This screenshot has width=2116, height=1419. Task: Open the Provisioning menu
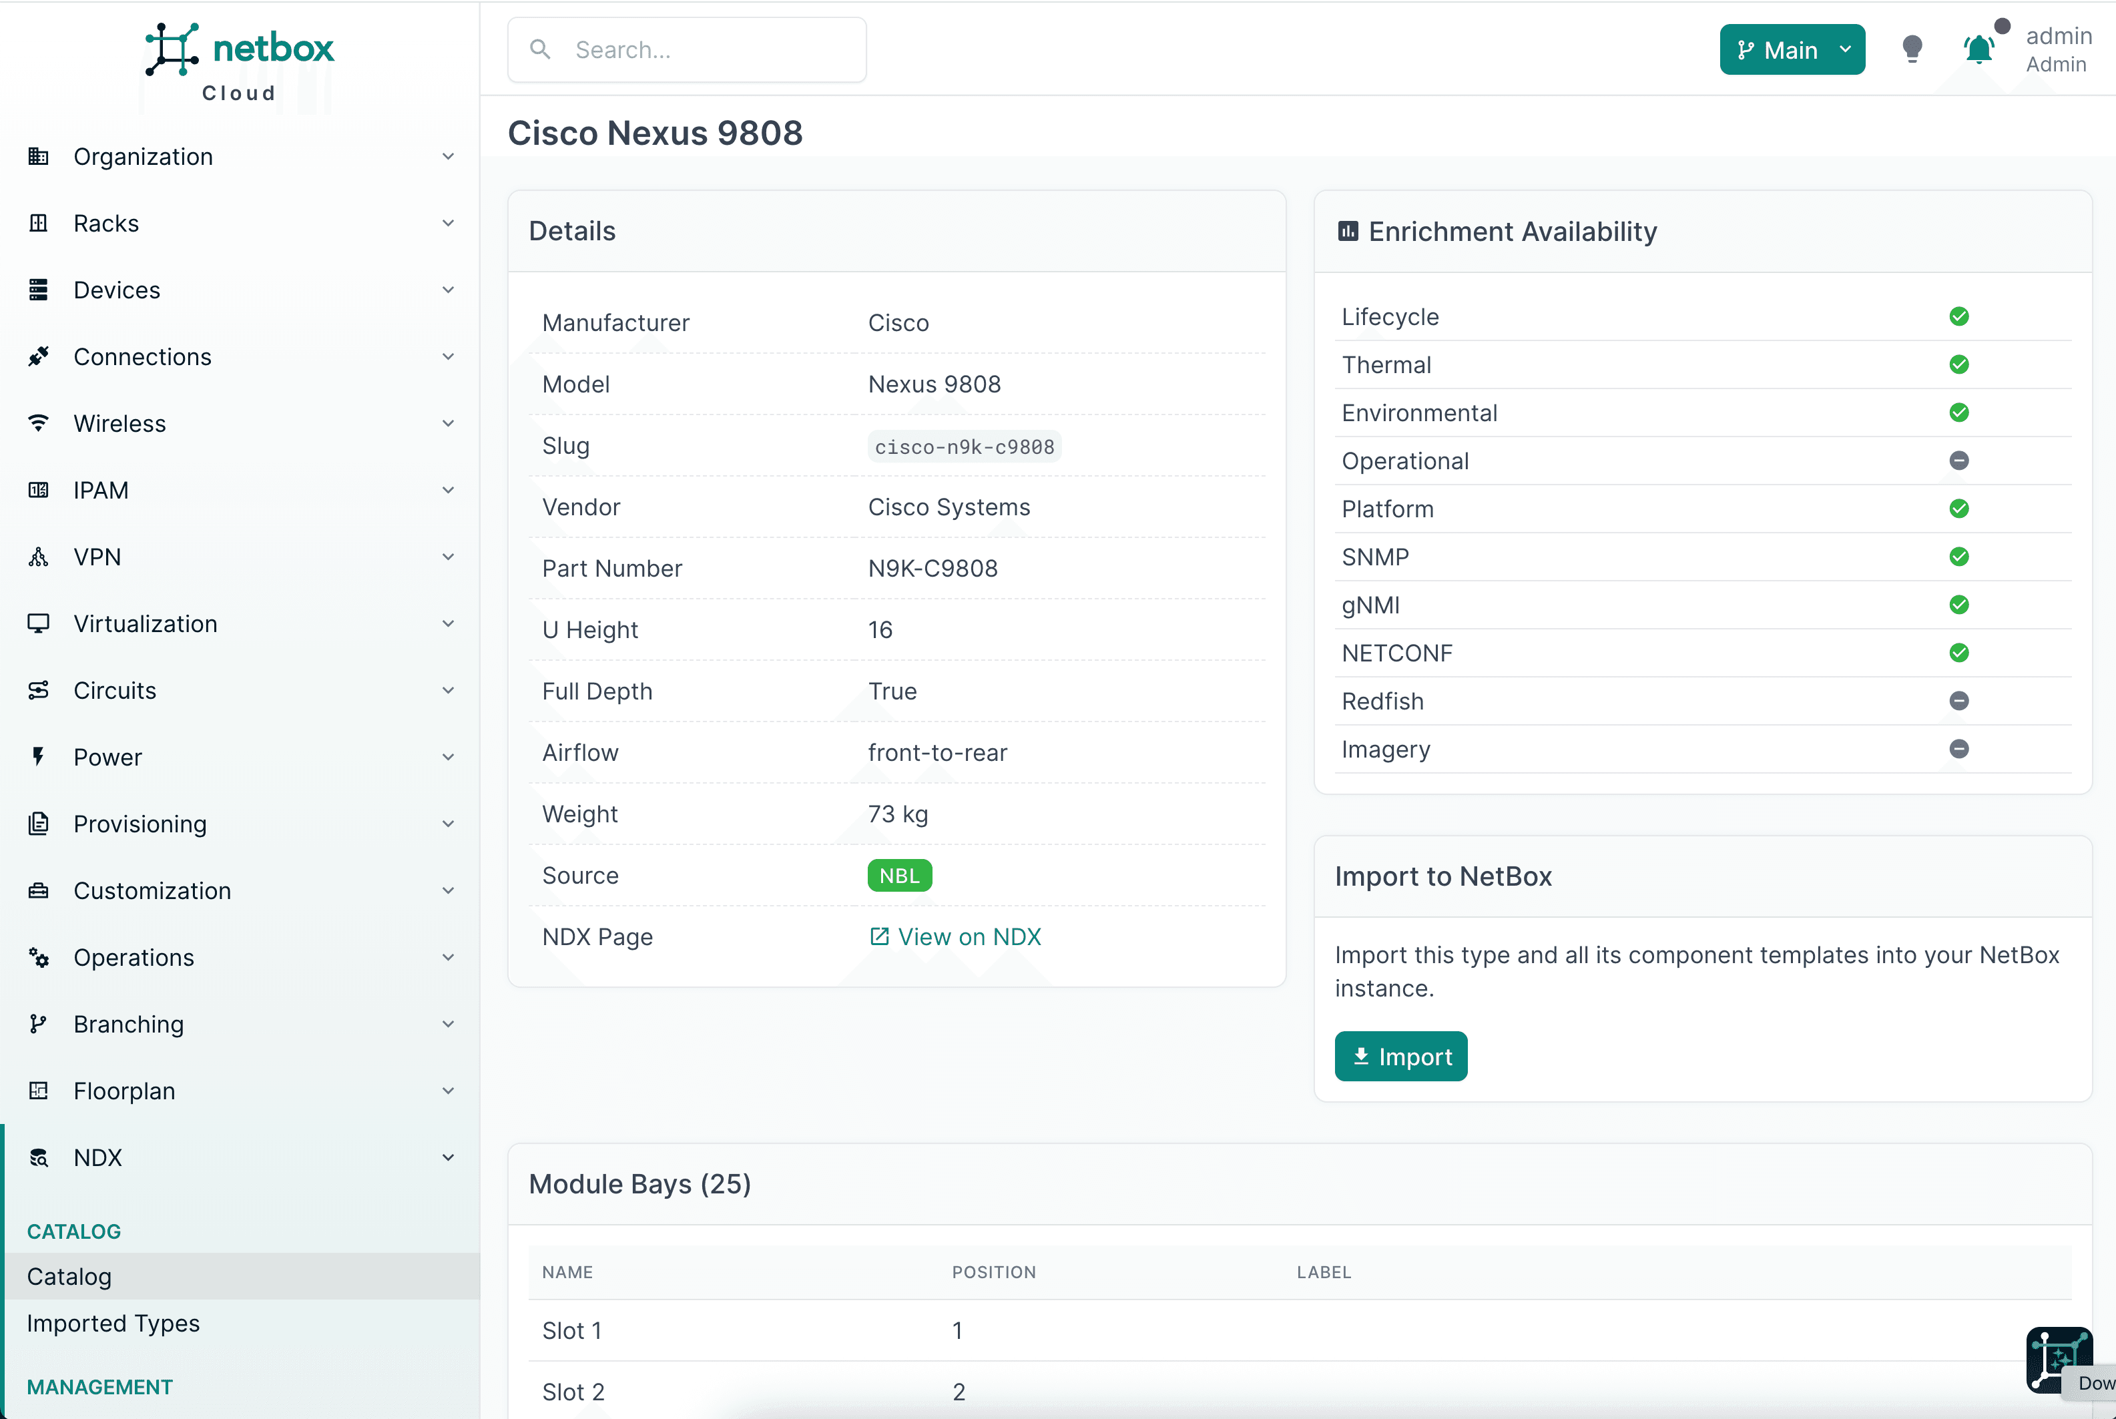click(240, 824)
